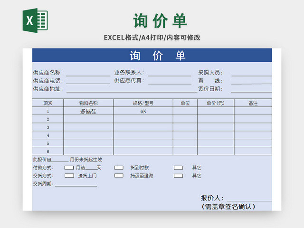The height and width of the screenshot is (228, 304).
Task: Click the 直线 blank field
Action: tap(251, 81)
